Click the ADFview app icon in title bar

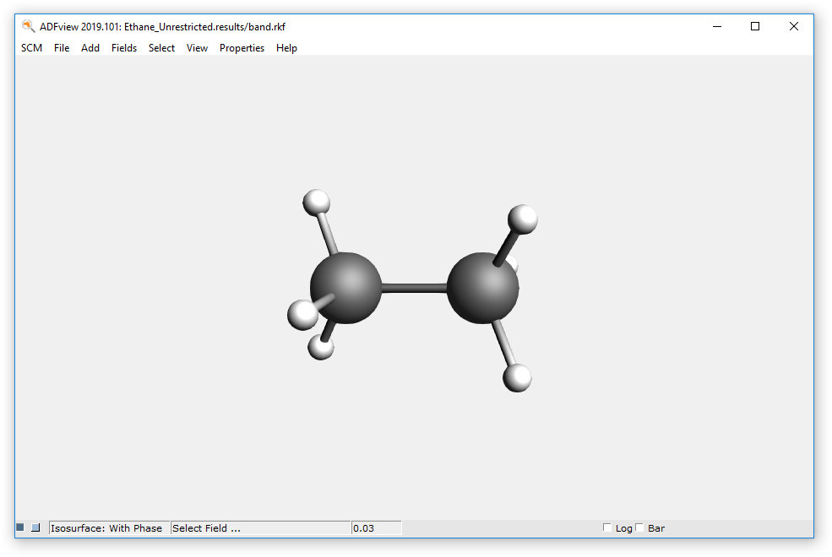click(28, 26)
